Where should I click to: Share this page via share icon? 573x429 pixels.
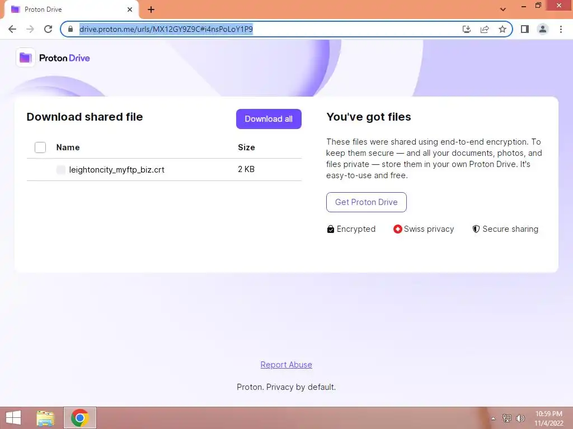tap(485, 29)
